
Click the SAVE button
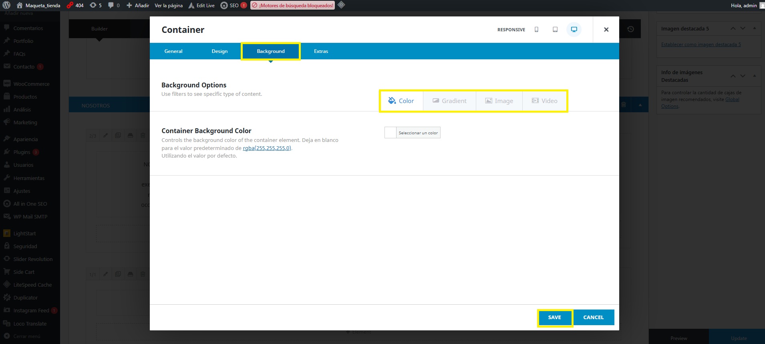[554, 318]
